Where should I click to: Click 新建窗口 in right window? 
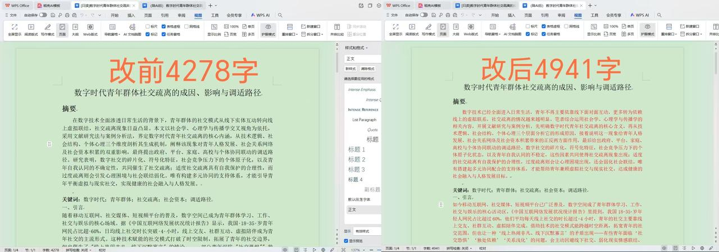pos(689,26)
